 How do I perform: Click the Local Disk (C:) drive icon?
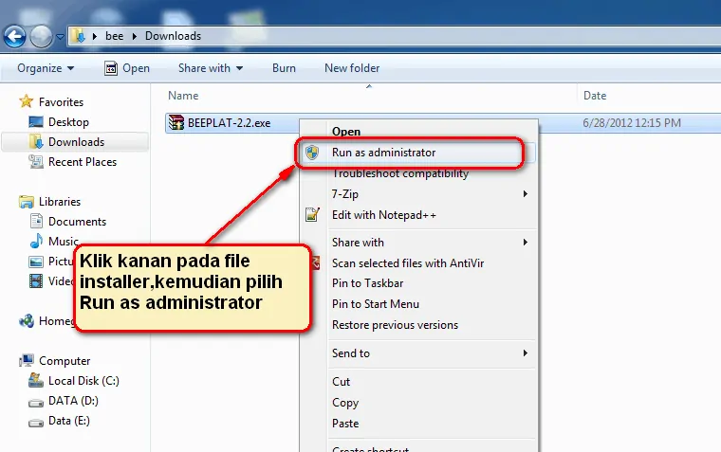point(36,380)
